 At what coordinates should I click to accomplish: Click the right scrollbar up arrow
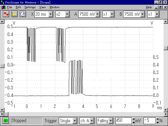click(x=166, y=22)
